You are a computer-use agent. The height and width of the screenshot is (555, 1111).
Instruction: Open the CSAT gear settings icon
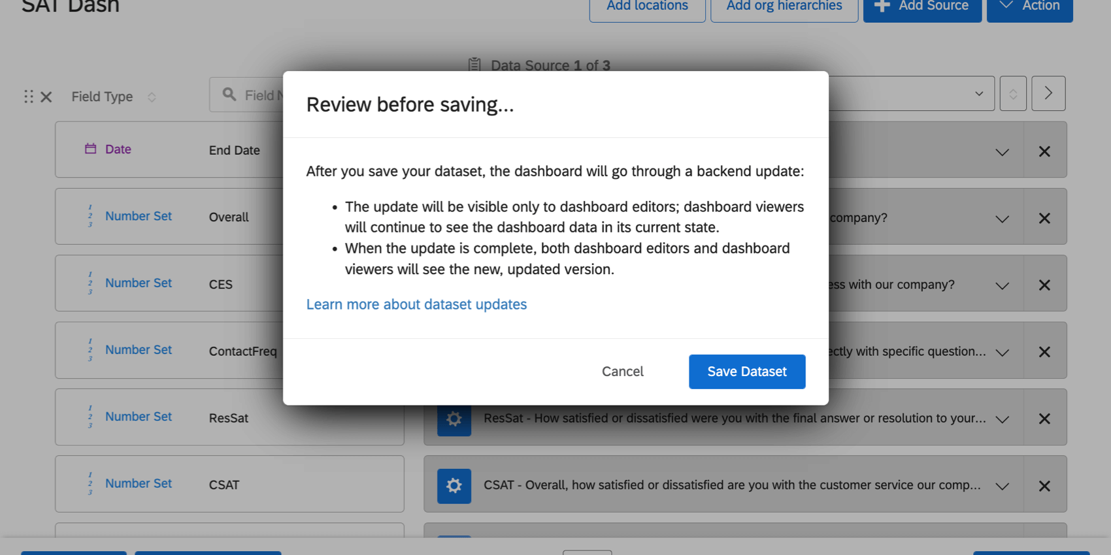454,486
